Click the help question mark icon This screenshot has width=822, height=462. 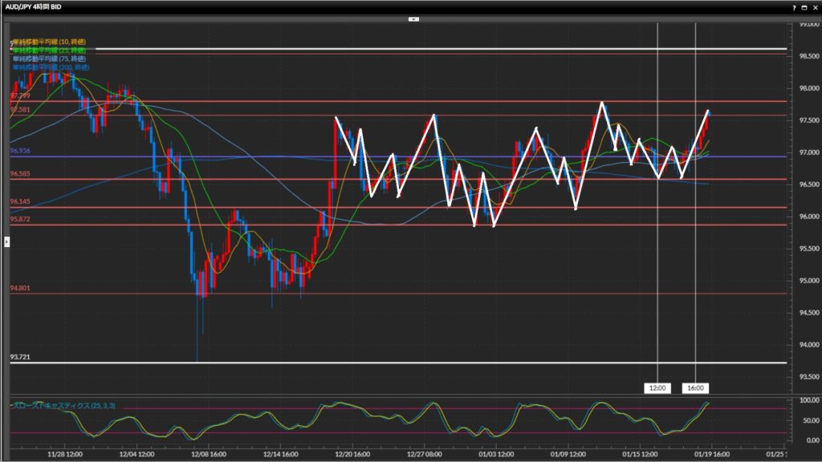coord(794,6)
